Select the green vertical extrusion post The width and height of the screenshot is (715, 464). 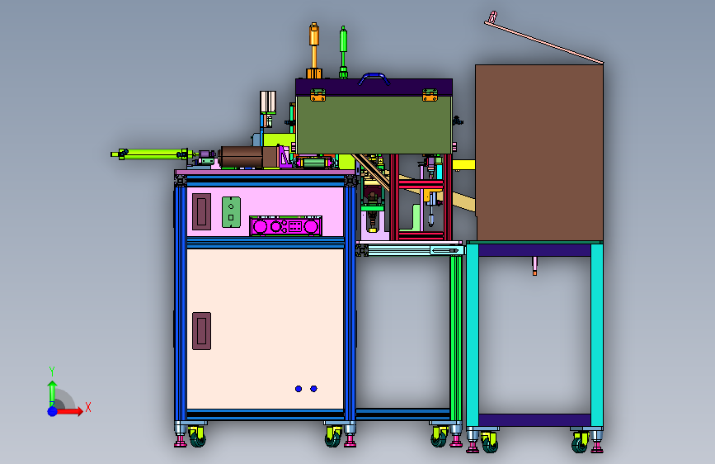click(x=455, y=338)
